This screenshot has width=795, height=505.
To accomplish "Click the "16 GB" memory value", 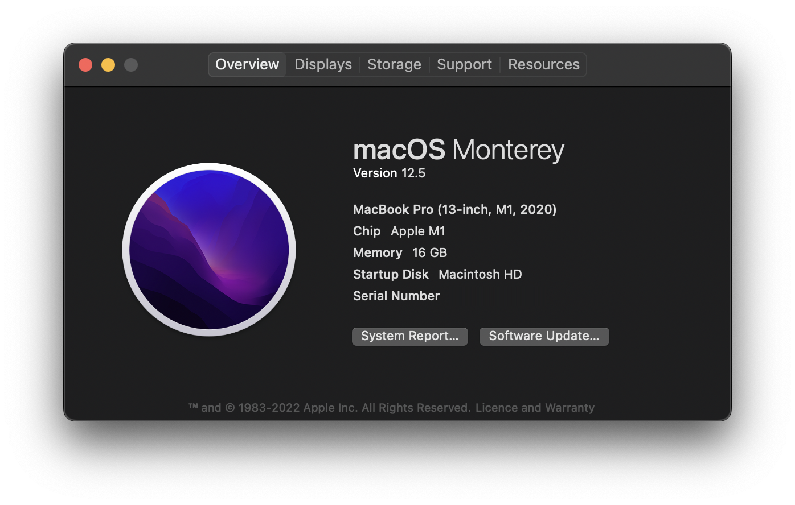I will coord(429,253).
